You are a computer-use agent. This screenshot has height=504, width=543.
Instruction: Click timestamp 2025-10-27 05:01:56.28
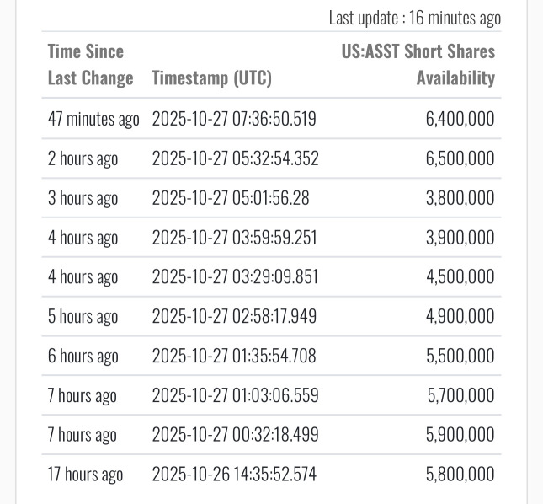coord(230,198)
